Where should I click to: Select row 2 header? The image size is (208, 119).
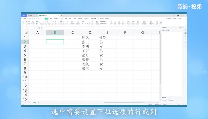(25, 42)
